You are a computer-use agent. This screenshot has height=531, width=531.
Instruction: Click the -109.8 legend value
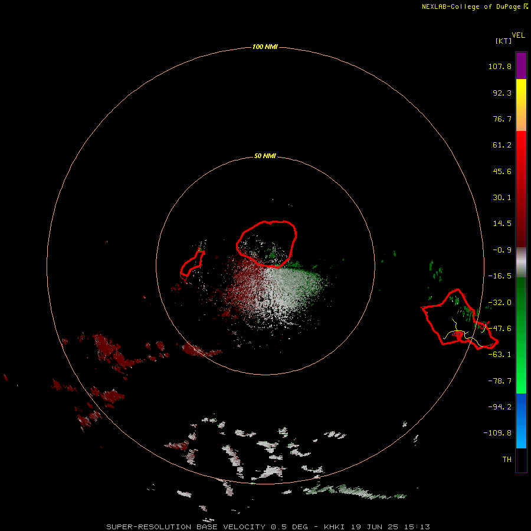(497, 433)
